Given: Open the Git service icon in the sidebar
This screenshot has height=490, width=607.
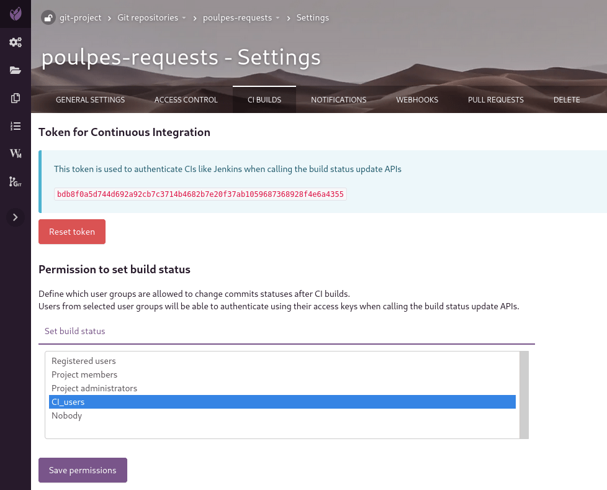Looking at the screenshot, I should pos(16,181).
